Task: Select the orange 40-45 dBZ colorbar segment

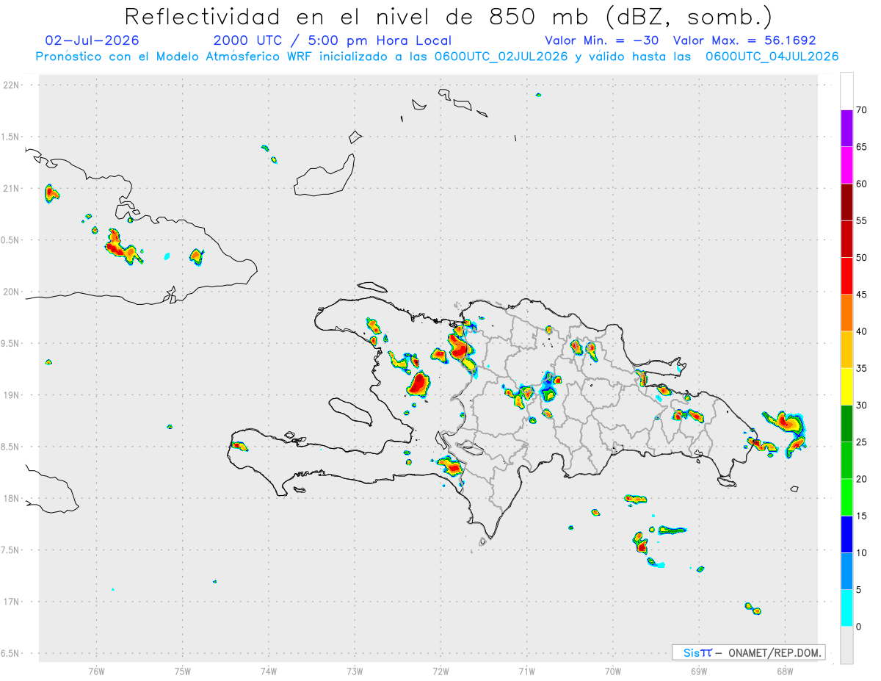Action: click(846, 312)
